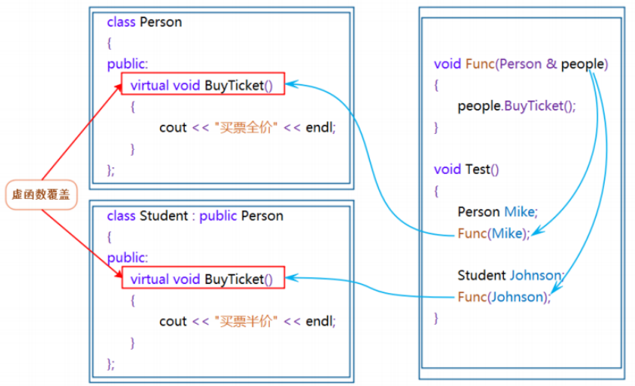Click the "class Student : public Person" line
Viewport: 635px width, 386px height.
click(x=195, y=216)
